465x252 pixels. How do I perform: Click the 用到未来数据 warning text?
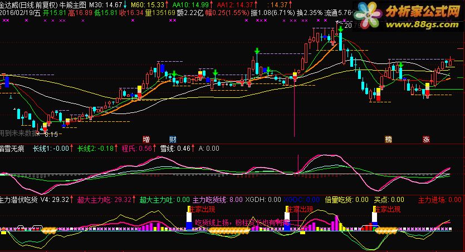click(x=19, y=133)
